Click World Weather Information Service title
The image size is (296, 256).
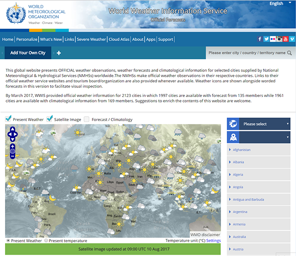click(168, 11)
